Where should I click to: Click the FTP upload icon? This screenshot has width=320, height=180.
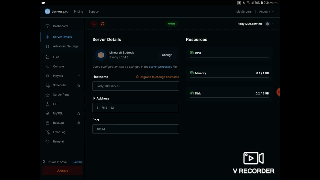click(47, 104)
